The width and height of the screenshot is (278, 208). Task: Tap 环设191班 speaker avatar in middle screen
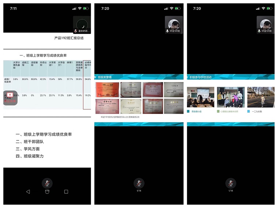[x=174, y=24]
